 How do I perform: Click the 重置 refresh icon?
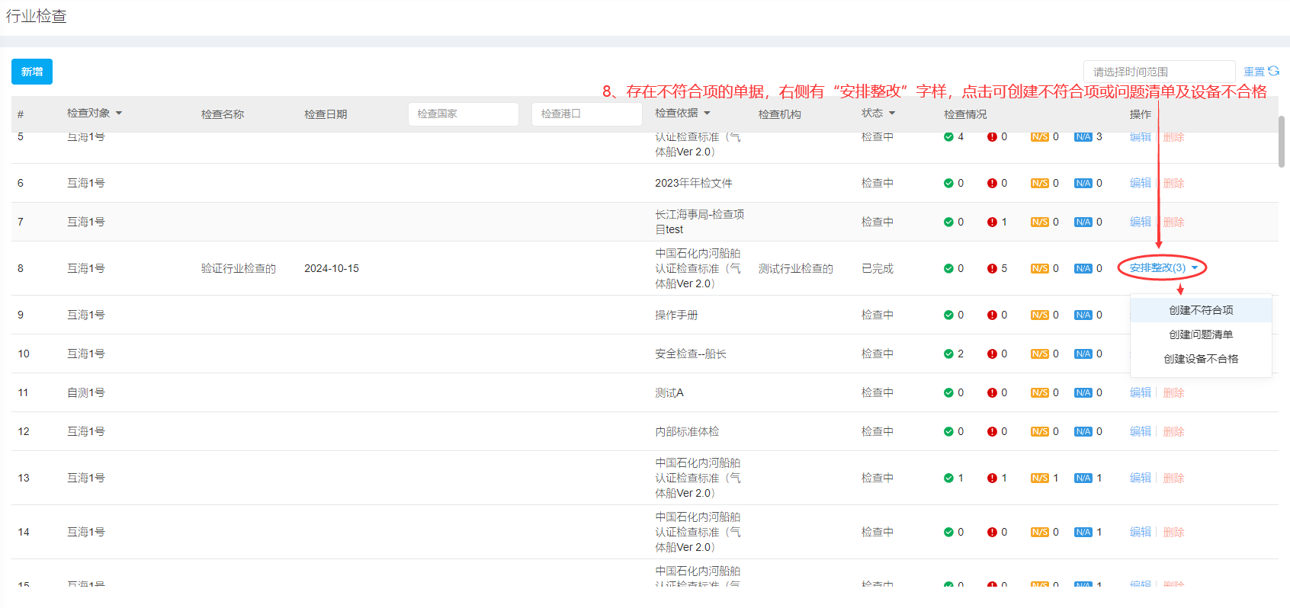click(x=1273, y=71)
